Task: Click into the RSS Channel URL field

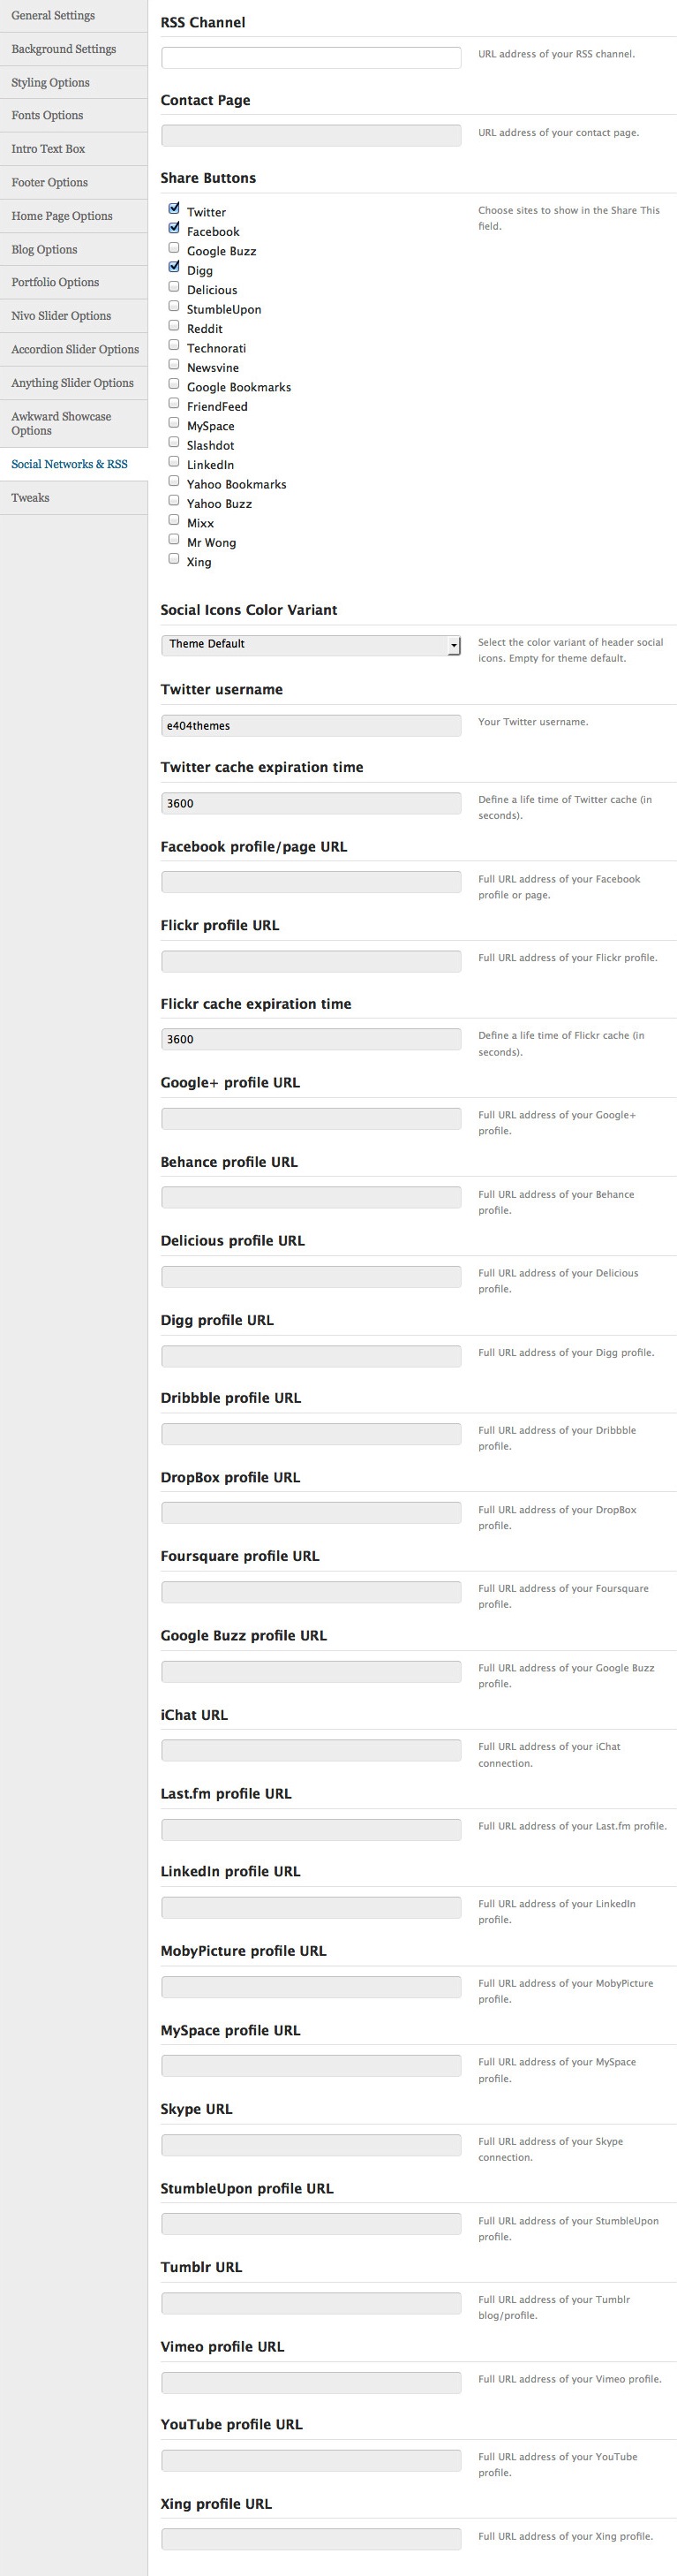Action: (311, 57)
